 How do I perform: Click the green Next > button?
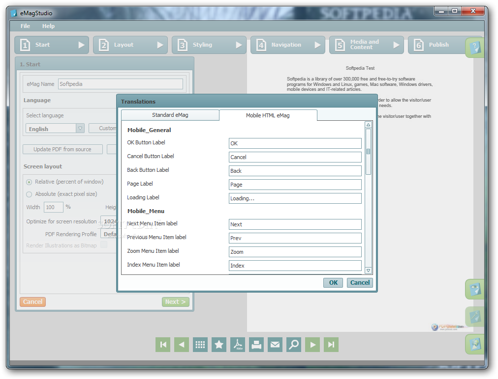[x=176, y=302]
